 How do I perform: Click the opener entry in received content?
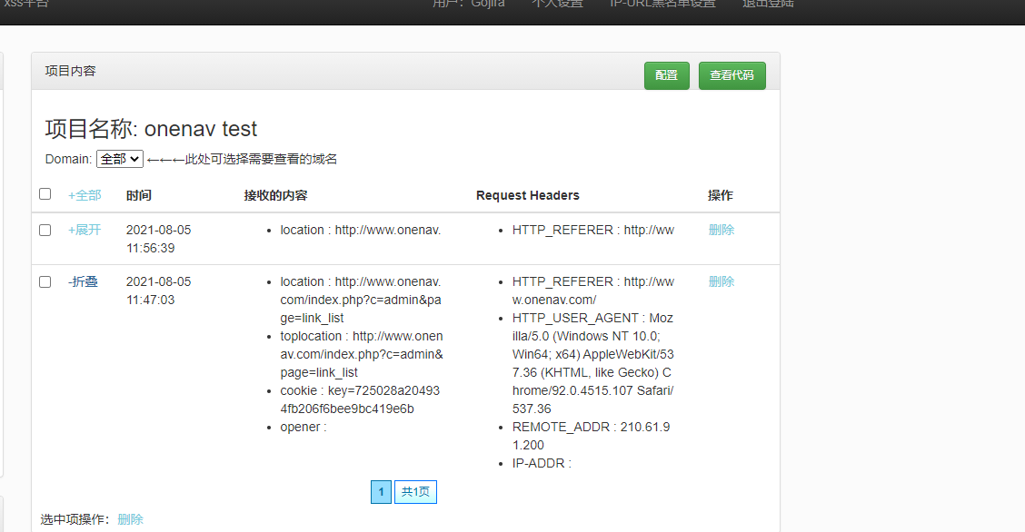click(x=304, y=427)
